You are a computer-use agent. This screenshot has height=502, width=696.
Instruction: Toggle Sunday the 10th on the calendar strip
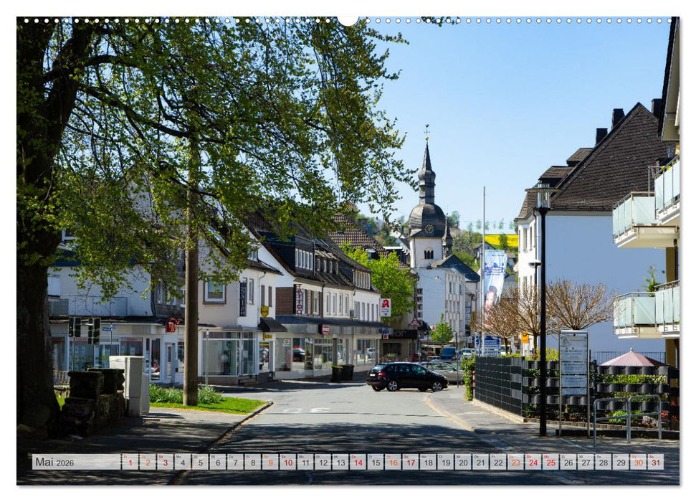tap(287, 463)
